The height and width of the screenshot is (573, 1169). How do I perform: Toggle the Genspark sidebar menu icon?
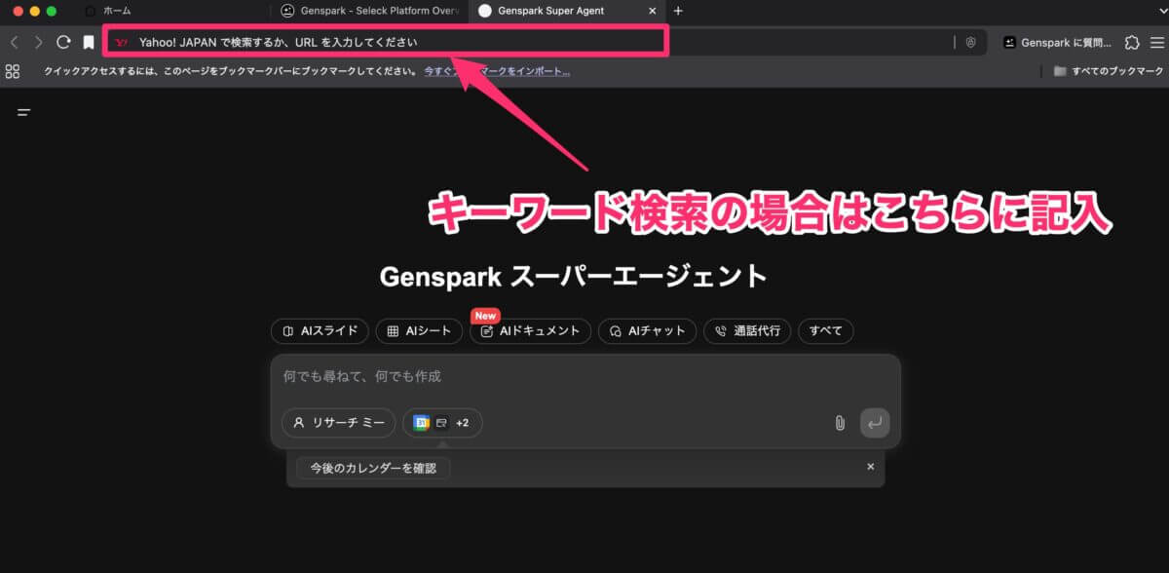24,112
